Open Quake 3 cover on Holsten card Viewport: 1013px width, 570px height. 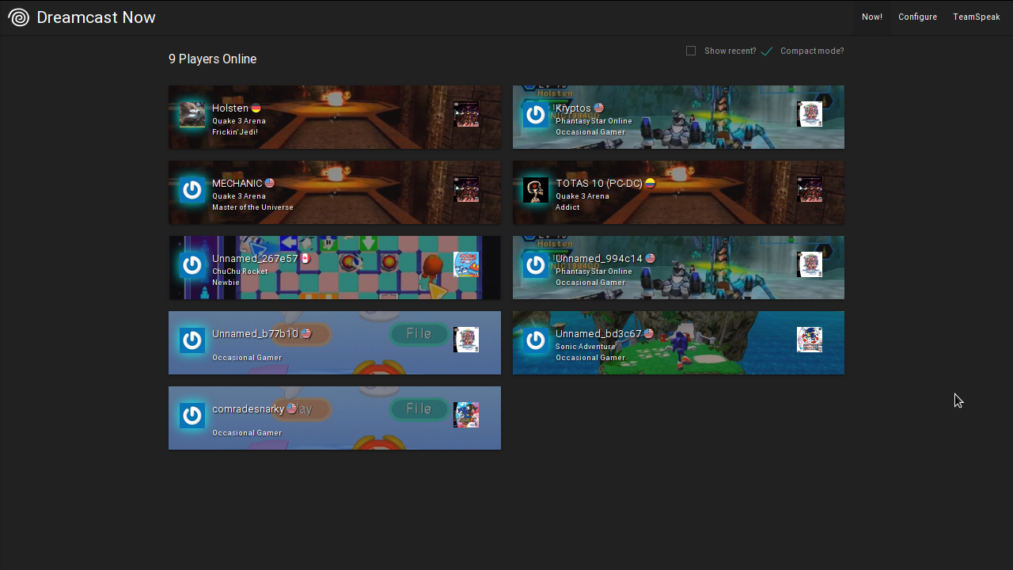point(466,114)
